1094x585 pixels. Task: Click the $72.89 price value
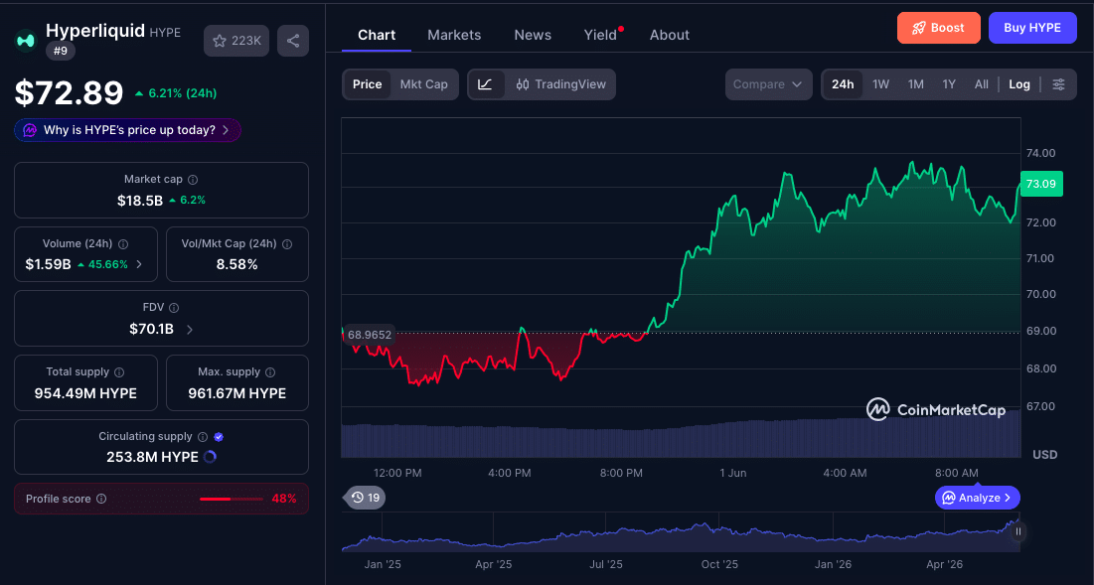pyautogui.click(x=70, y=92)
